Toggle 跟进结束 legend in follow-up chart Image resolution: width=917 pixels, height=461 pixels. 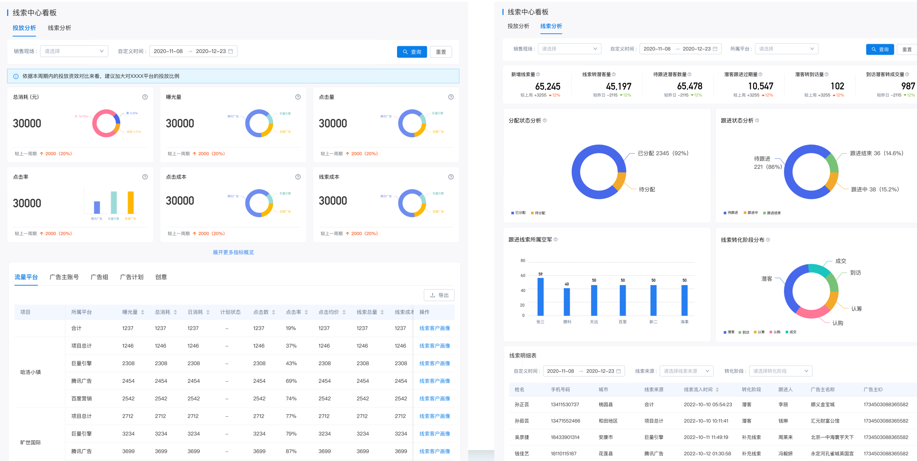coord(772,213)
